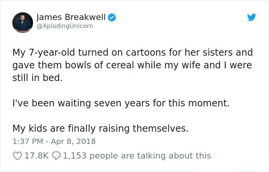
Task: Click the blue verified checkmark badge
Action: [112, 17]
